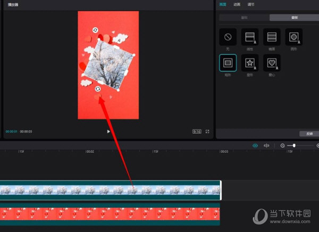Toggle timeline main track magnet linking

(x=255, y=145)
